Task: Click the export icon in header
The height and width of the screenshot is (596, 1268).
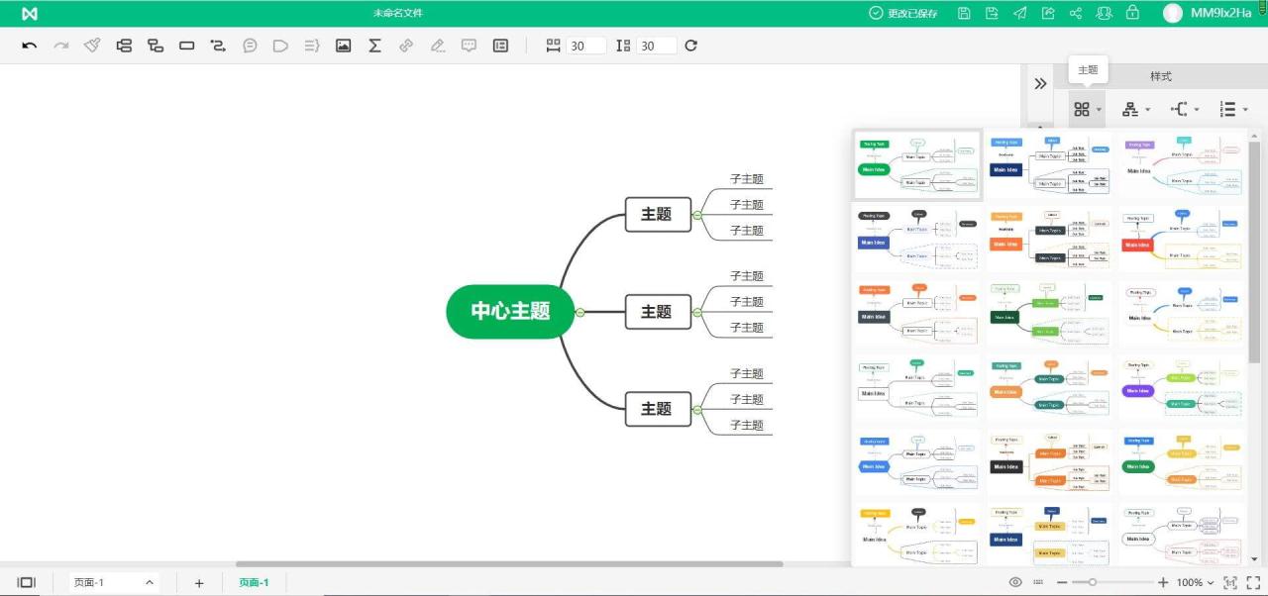Action: tap(1048, 13)
